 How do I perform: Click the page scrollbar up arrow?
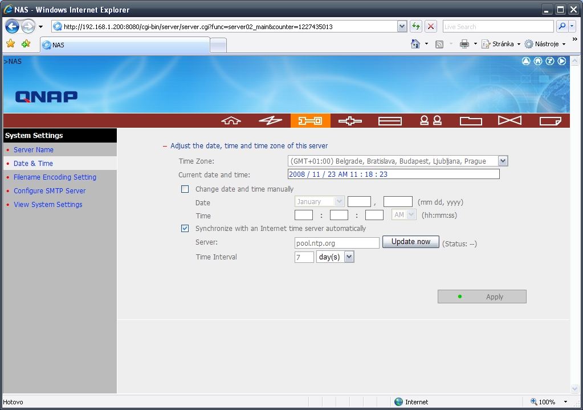tap(575, 60)
